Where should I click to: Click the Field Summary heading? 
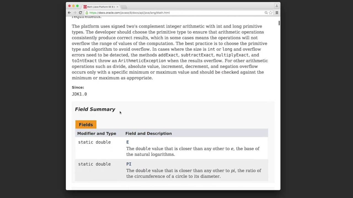click(95, 109)
